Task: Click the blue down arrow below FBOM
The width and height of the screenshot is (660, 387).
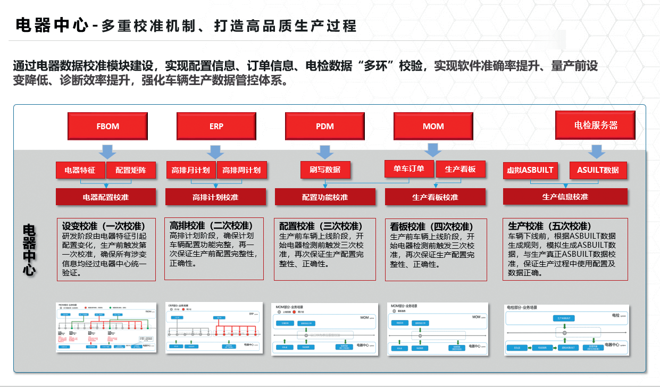Action: (x=107, y=151)
